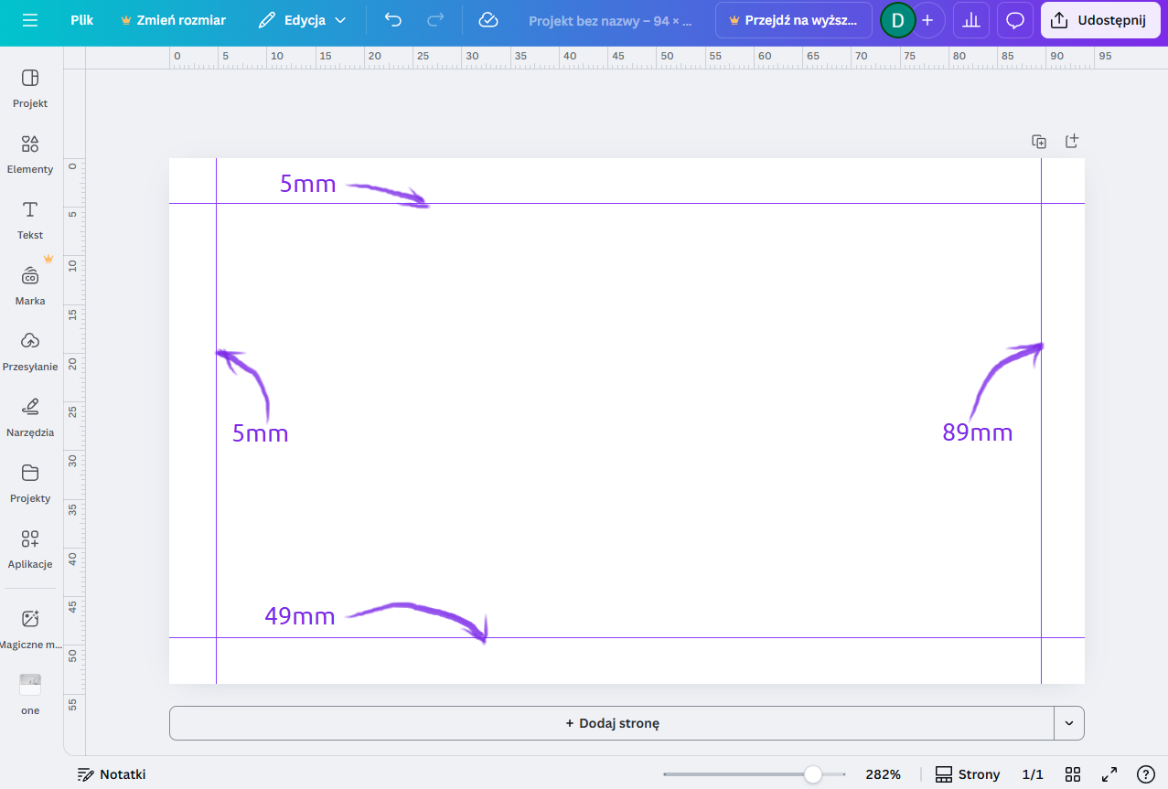Screen dimensions: 1168x789
Task: Open the Przesyłanie uploads panel
Action: coord(30,350)
